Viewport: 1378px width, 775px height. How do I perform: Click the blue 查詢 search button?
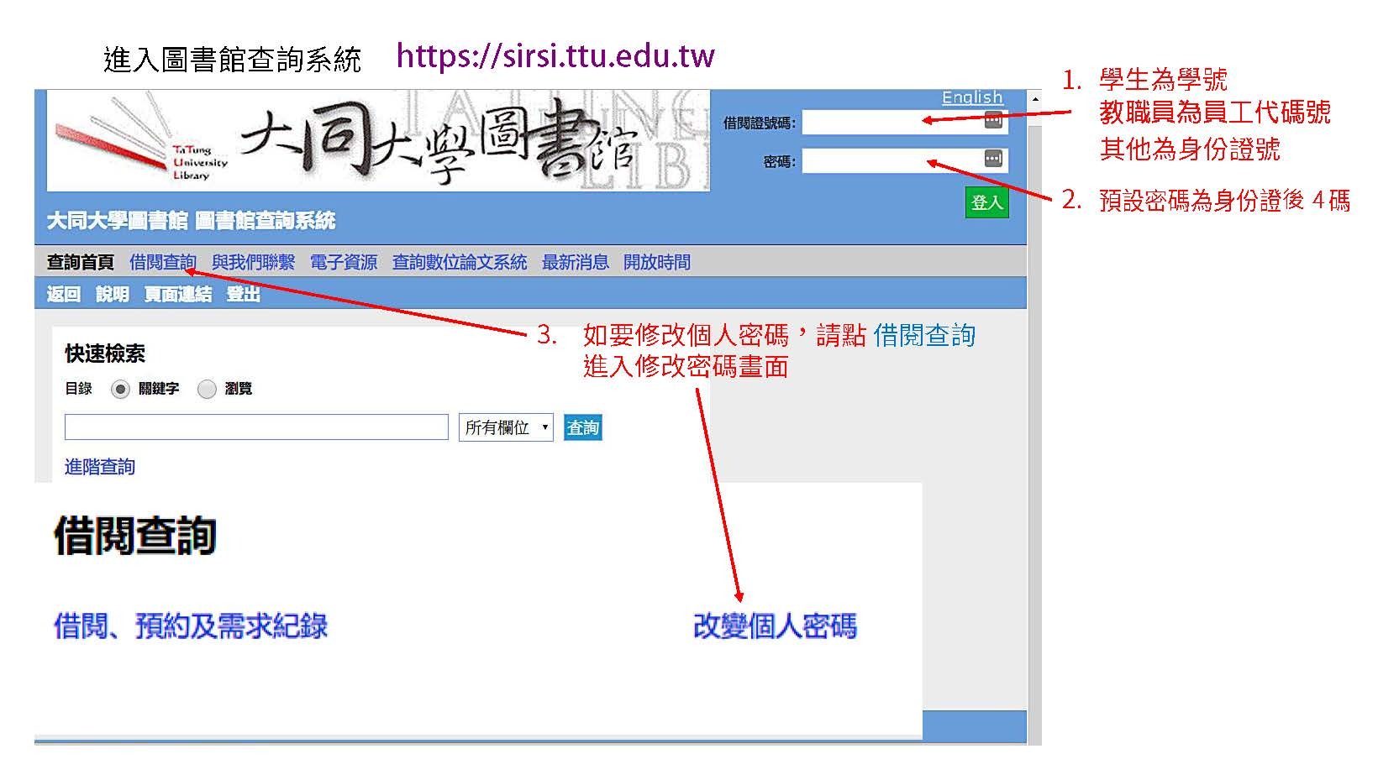(582, 427)
